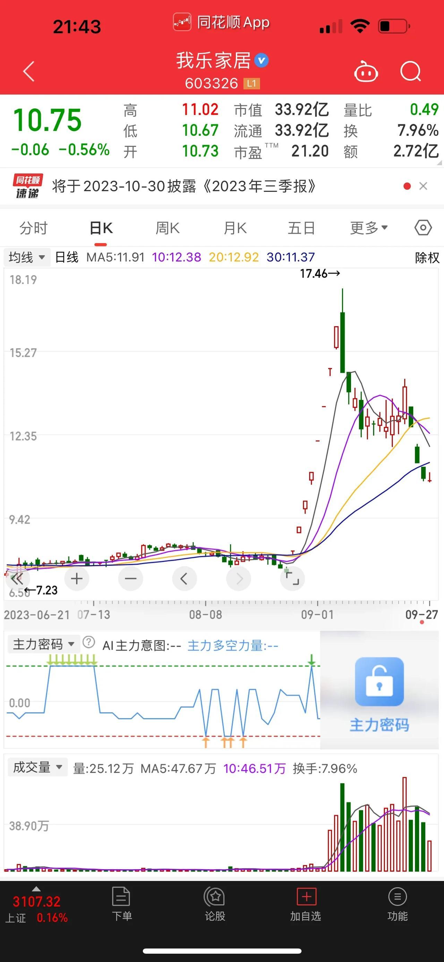
Task: Tap stock code 603326
Action: 211,83
